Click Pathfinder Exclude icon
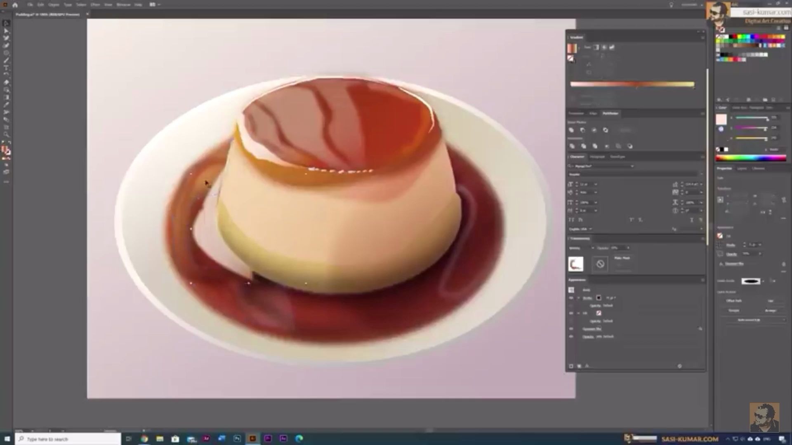The image size is (792, 445). coord(606,130)
